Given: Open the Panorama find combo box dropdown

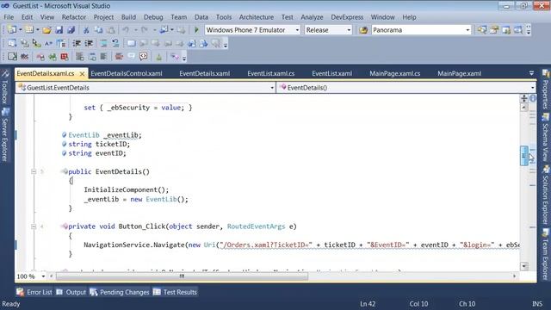Looking at the screenshot, I should click(467, 30).
